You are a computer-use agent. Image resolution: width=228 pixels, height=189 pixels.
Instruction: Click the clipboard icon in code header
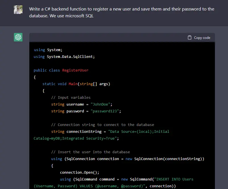point(190,37)
